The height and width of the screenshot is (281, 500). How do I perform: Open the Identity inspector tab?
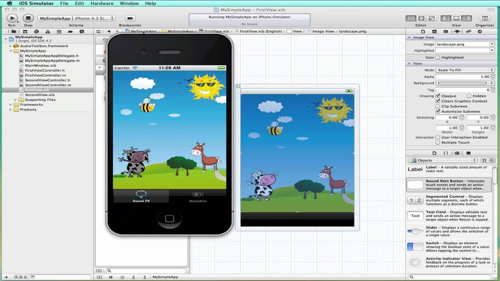tap(446, 32)
